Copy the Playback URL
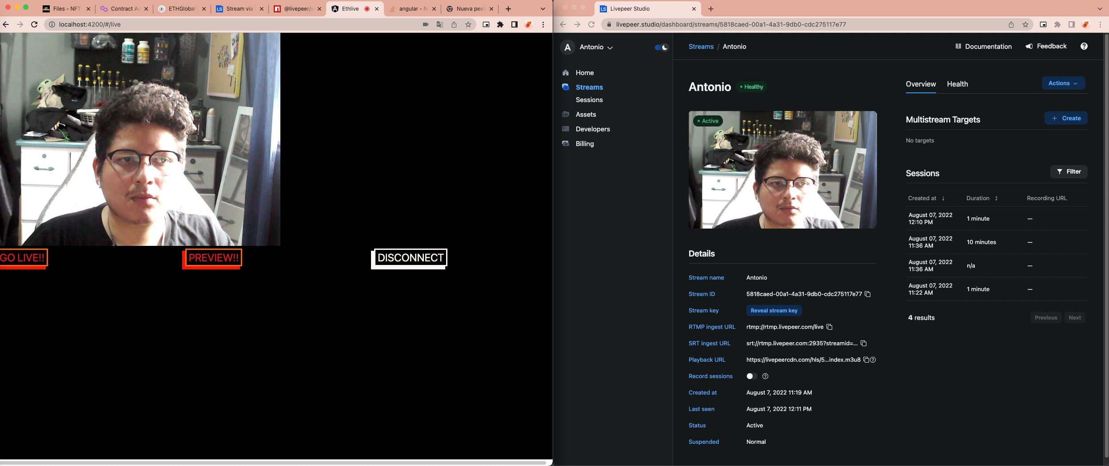 click(866, 360)
